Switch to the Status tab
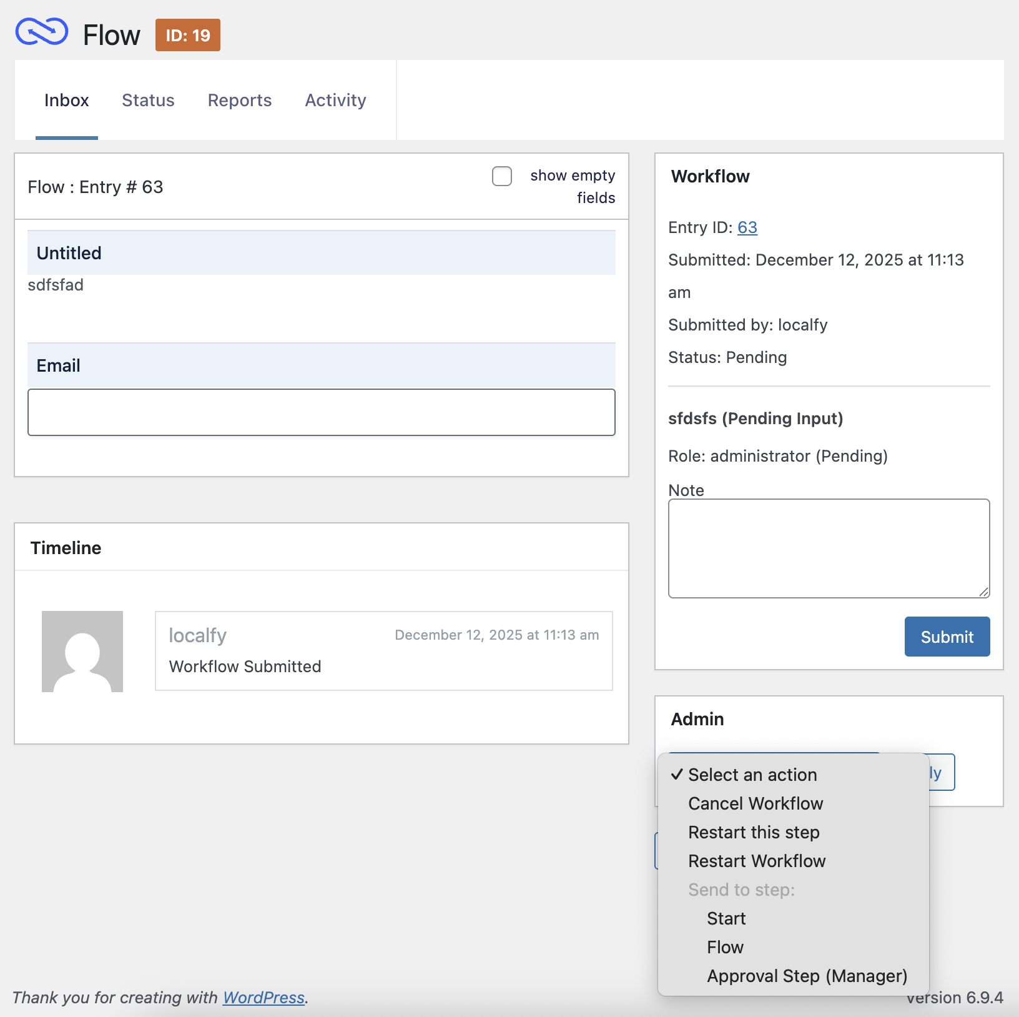This screenshot has height=1017, width=1019. 148,100
